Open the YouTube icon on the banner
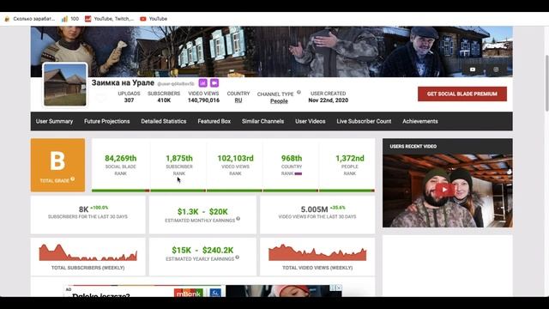This screenshot has width=549, height=309. tap(473, 70)
